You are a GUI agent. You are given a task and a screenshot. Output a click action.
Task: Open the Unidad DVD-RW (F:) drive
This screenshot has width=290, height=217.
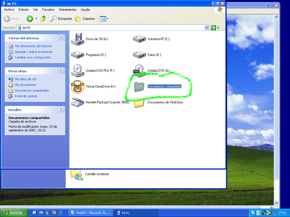(78, 71)
